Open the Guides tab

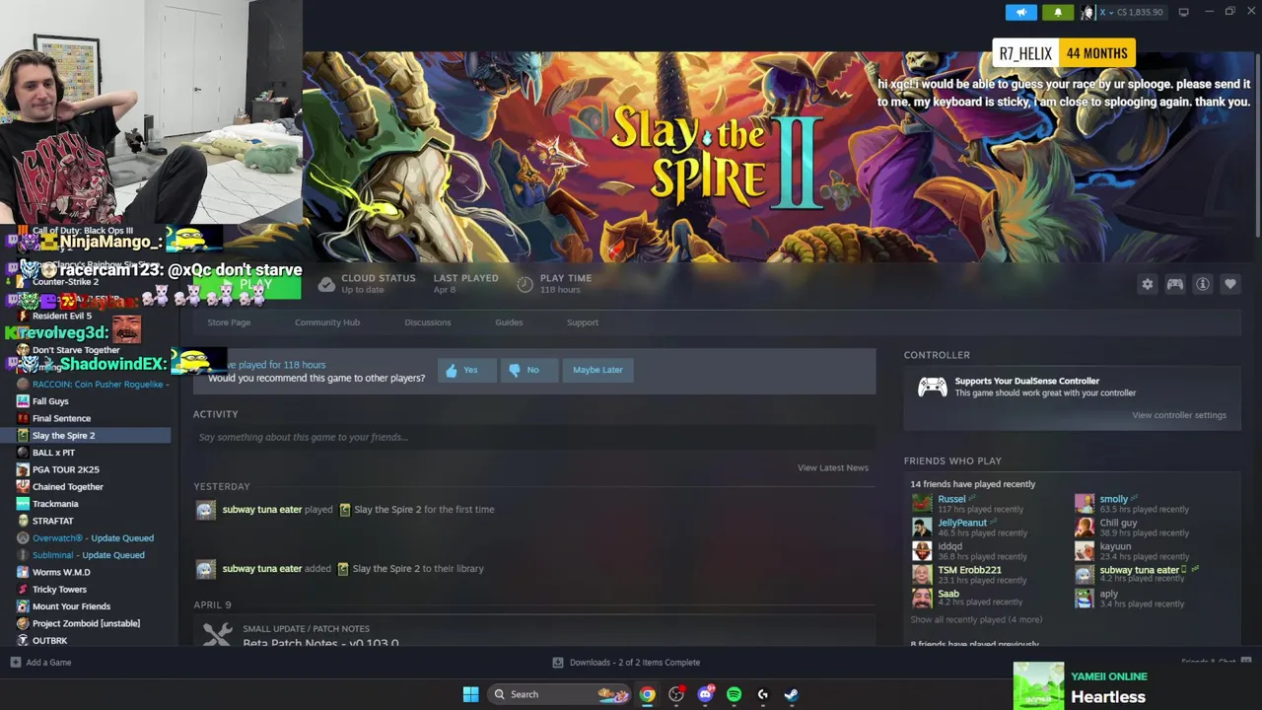point(509,322)
